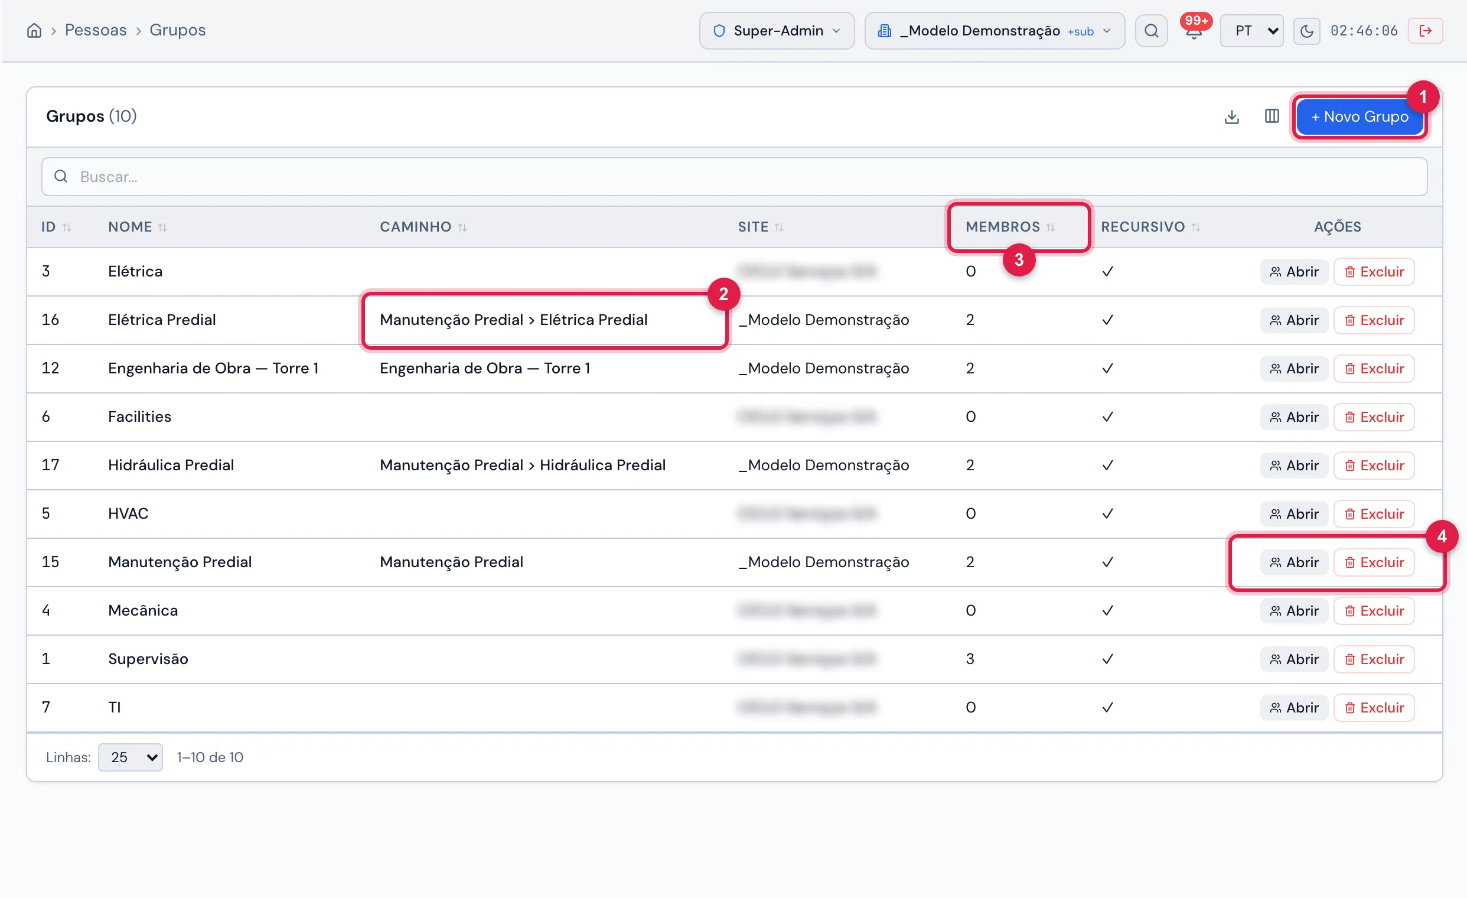Go to home via house icon
Viewport: 1467px width, 898px height.
34,30
